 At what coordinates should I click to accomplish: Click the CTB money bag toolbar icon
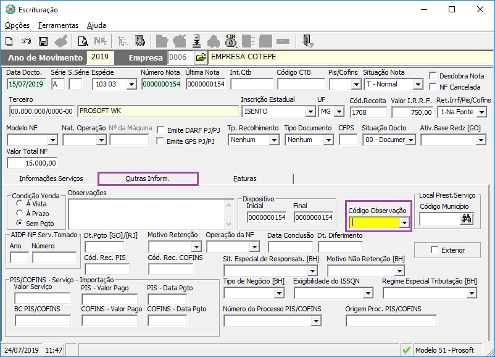(x=231, y=41)
